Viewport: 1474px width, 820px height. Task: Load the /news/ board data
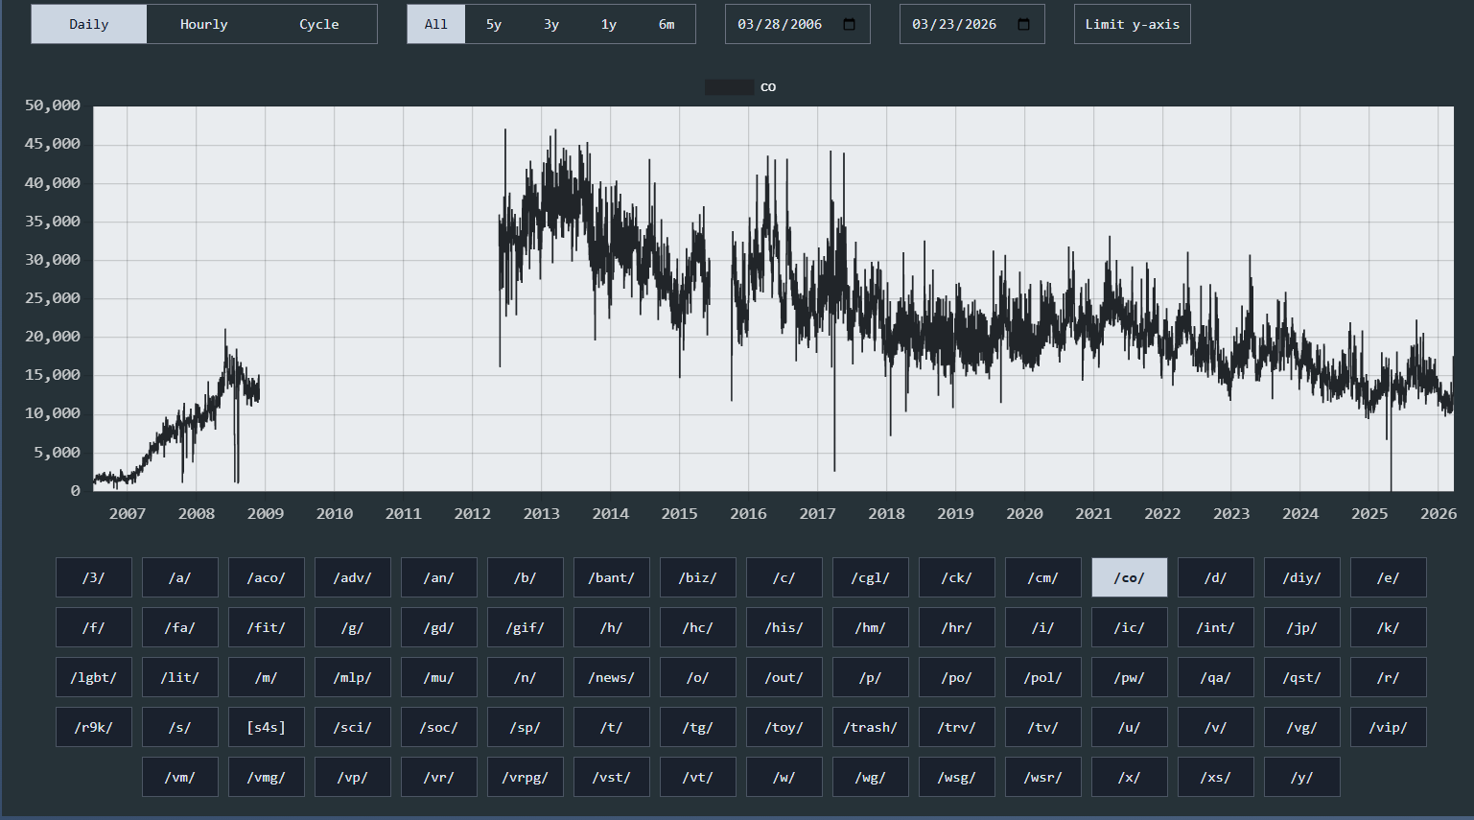(612, 677)
